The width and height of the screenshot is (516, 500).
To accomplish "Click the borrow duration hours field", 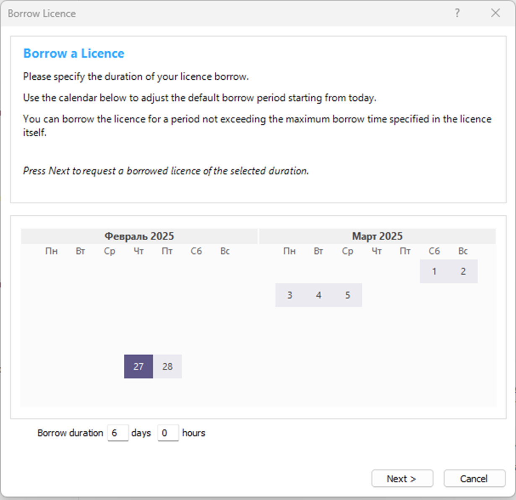I will click(x=168, y=433).
